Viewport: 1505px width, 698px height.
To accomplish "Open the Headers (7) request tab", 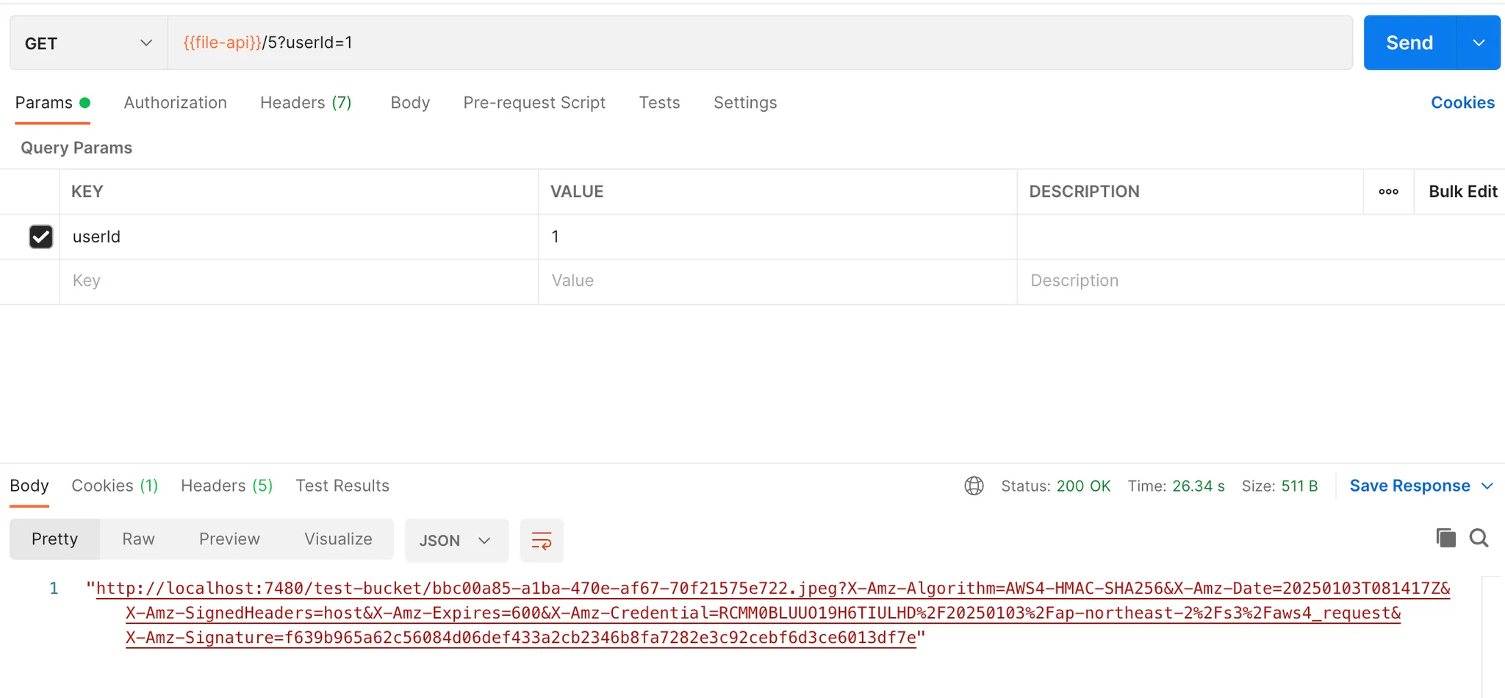I will click(306, 103).
